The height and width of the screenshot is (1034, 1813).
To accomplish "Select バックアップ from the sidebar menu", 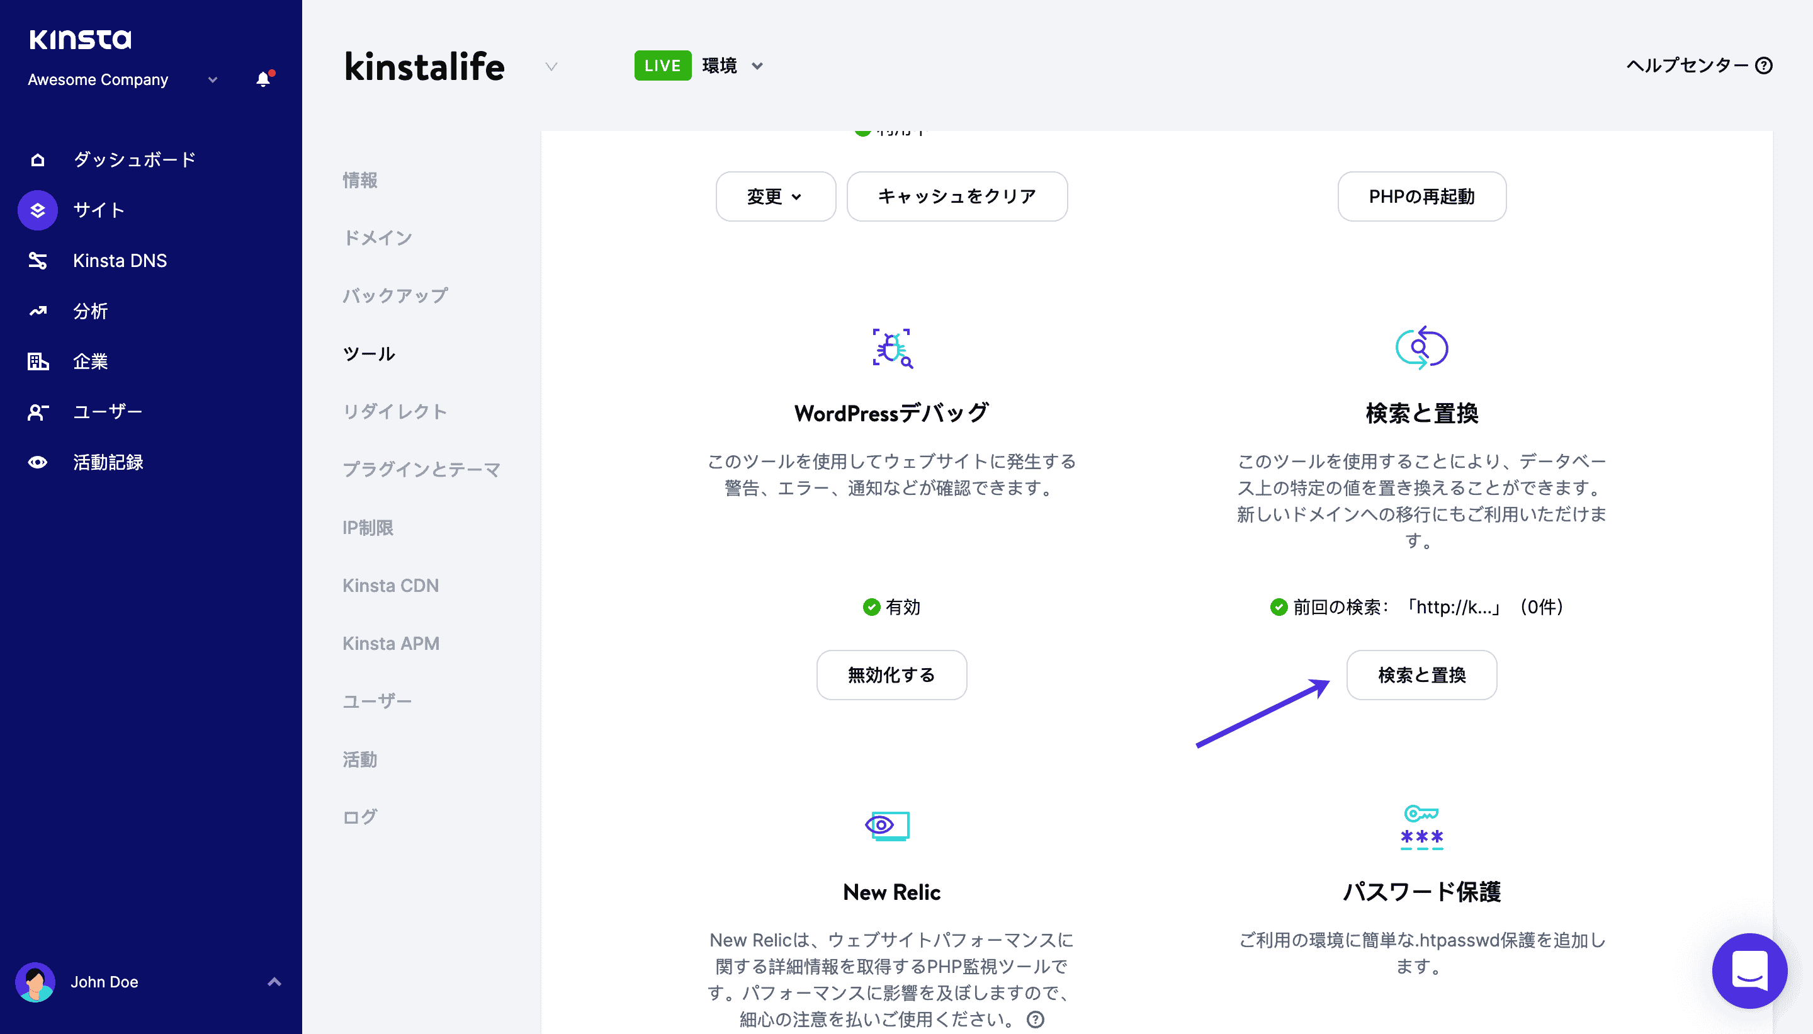I will point(396,295).
